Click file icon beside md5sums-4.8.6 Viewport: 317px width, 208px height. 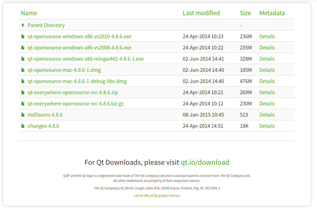point(23,115)
